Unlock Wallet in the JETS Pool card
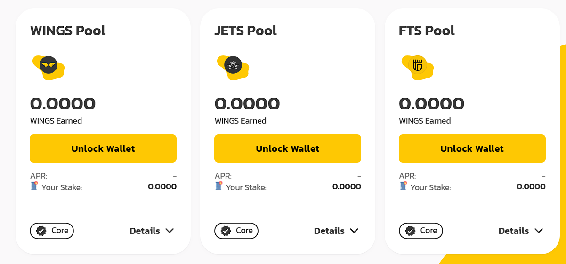Image resolution: width=566 pixels, height=264 pixels. click(288, 148)
